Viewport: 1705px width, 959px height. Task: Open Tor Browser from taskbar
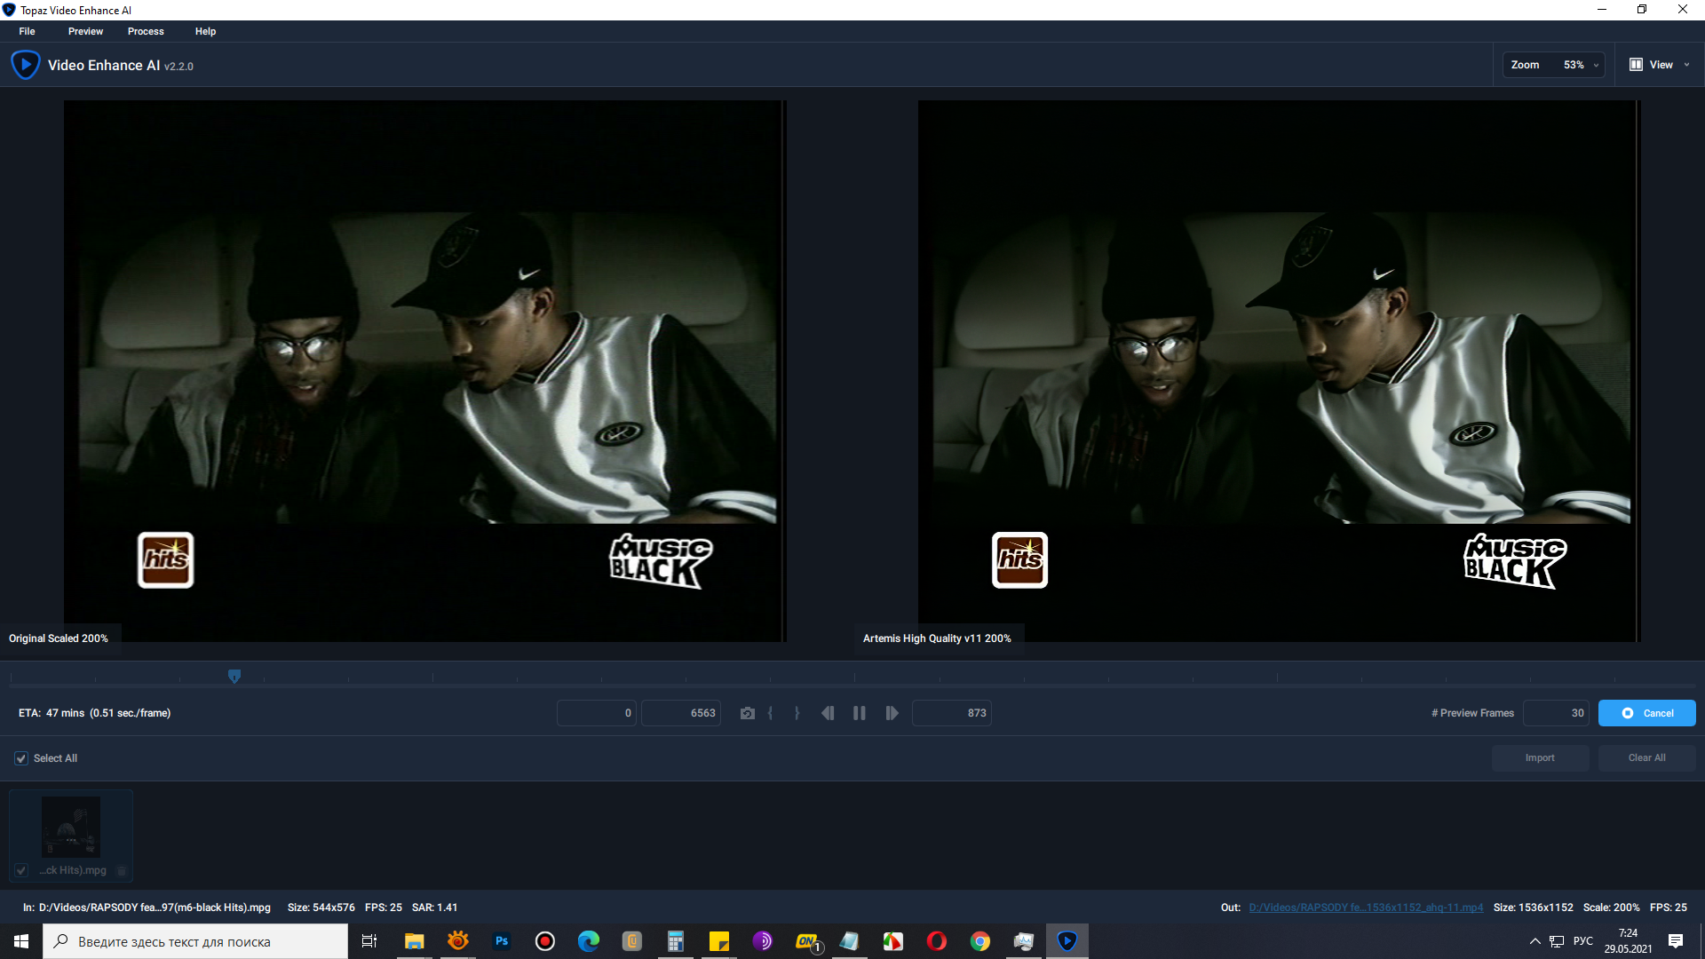coord(763,941)
